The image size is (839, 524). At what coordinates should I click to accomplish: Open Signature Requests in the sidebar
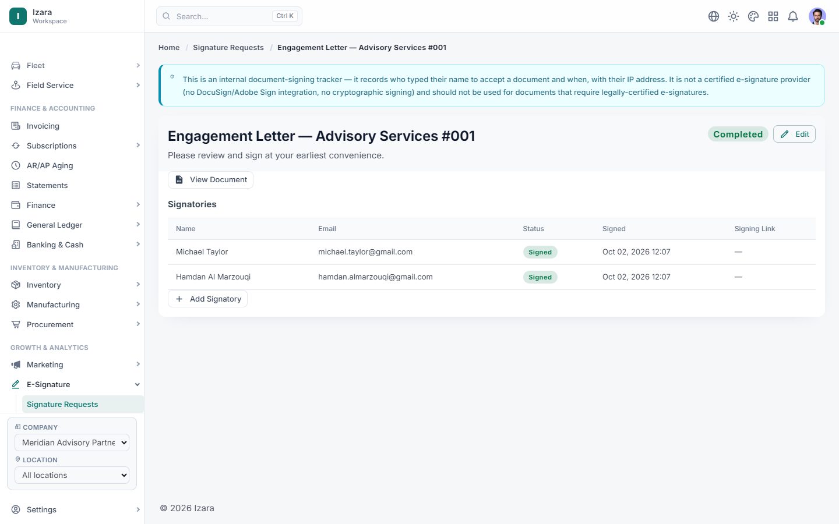[83, 405]
